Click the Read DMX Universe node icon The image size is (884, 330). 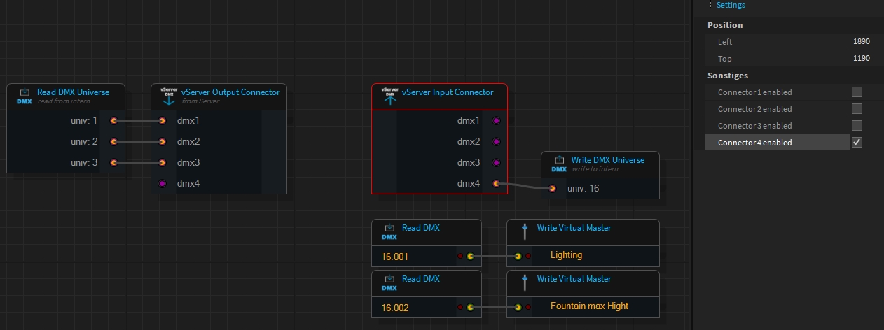(x=25, y=96)
